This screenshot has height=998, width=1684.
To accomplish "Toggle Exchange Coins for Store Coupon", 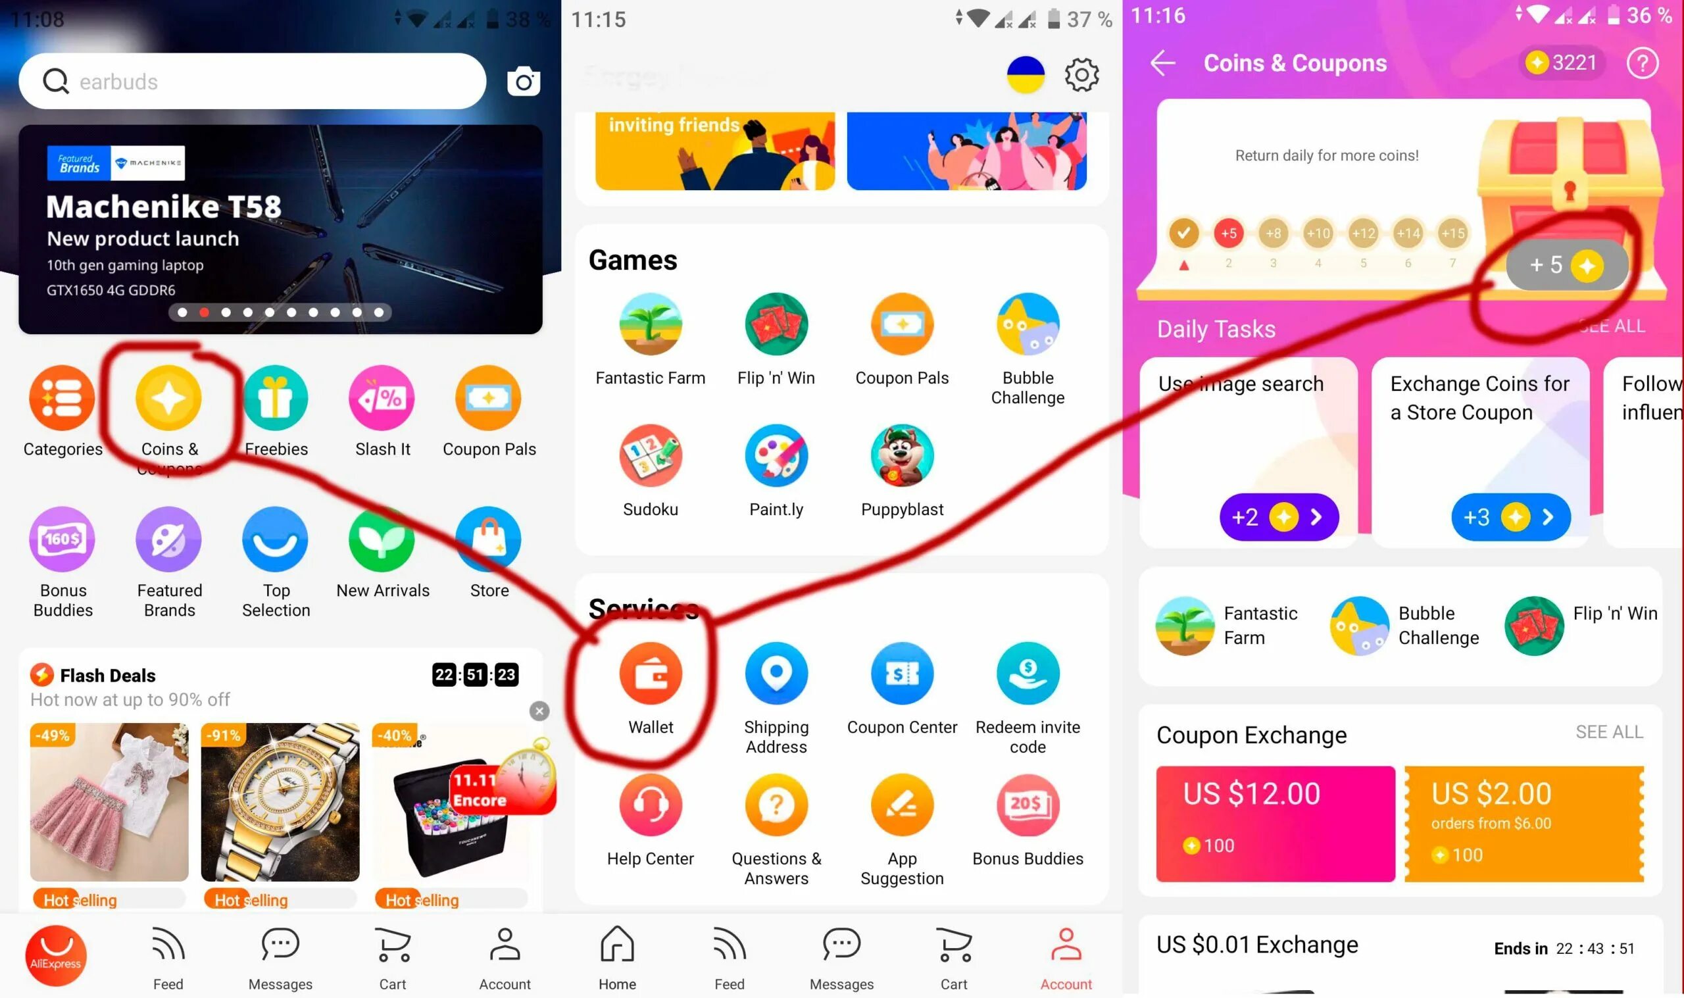I will tap(1508, 517).
